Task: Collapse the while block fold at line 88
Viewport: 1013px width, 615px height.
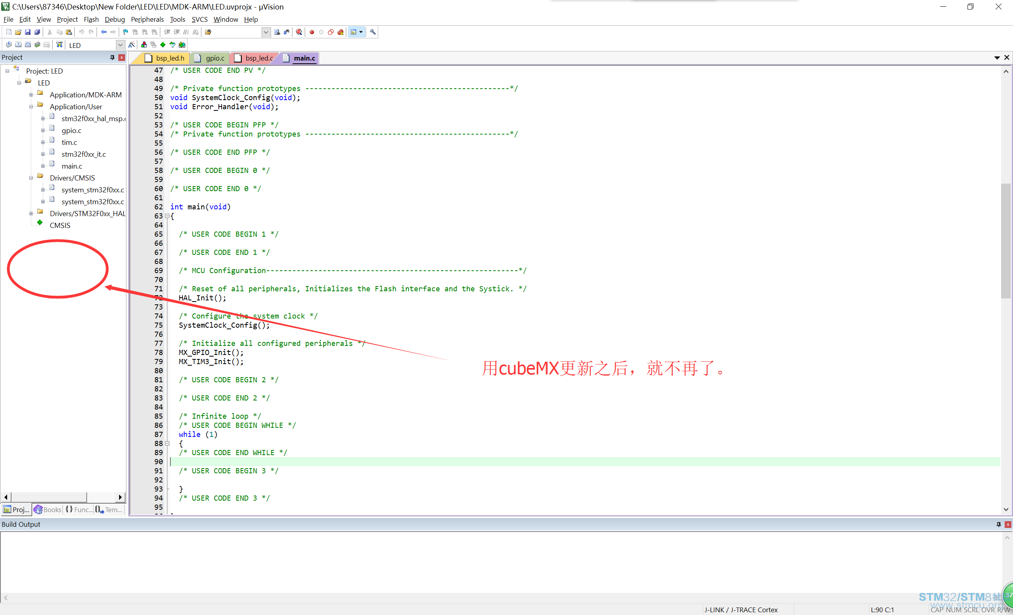Action: pyautogui.click(x=167, y=444)
